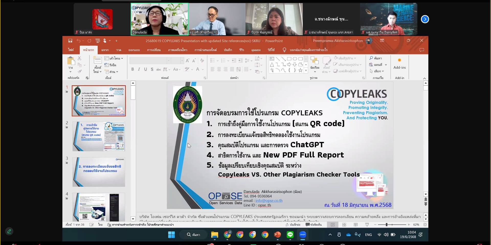
Task: Toggle Align Right paragraph button
Action: click(226, 69)
